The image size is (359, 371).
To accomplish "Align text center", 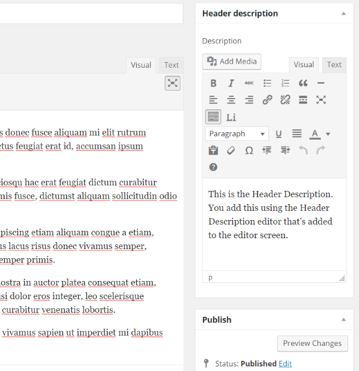I will [231, 100].
